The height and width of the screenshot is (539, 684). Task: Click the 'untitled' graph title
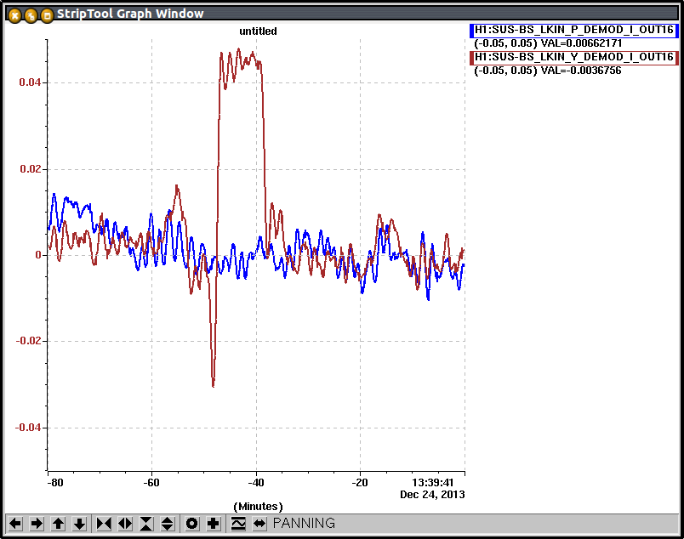(258, 31)
